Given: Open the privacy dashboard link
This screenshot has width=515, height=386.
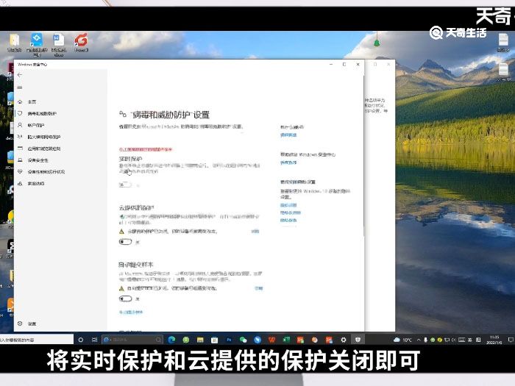Looking at the screenshot, I should pos(291,212).
